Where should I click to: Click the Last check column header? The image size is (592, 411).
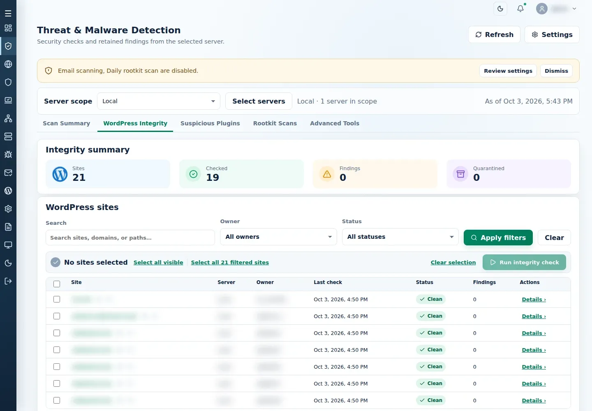(328, 282)
